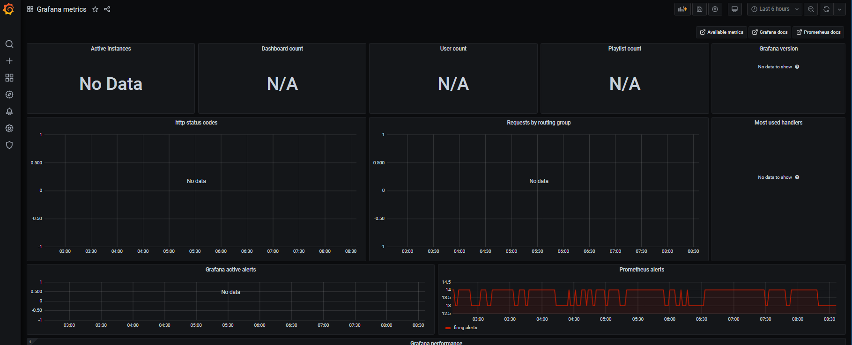Open the Explore compass icon
Viewport: 852px width, 345px height.
pyautogui.click(x=9, y=95)
